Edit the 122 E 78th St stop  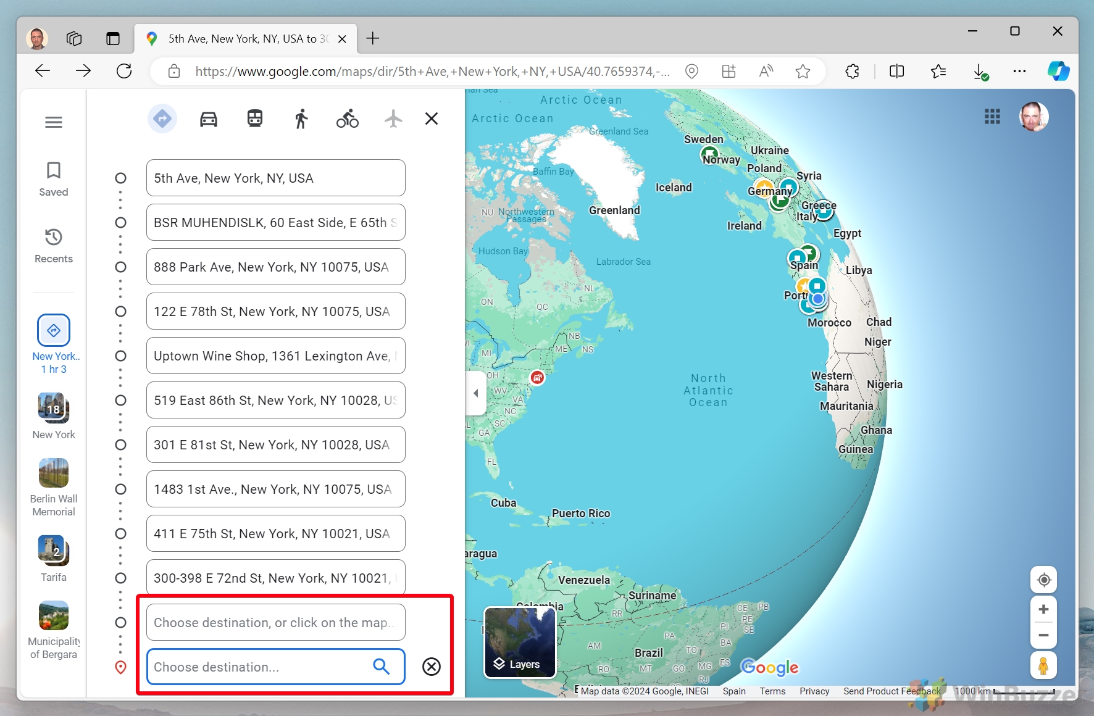[276, 312]
